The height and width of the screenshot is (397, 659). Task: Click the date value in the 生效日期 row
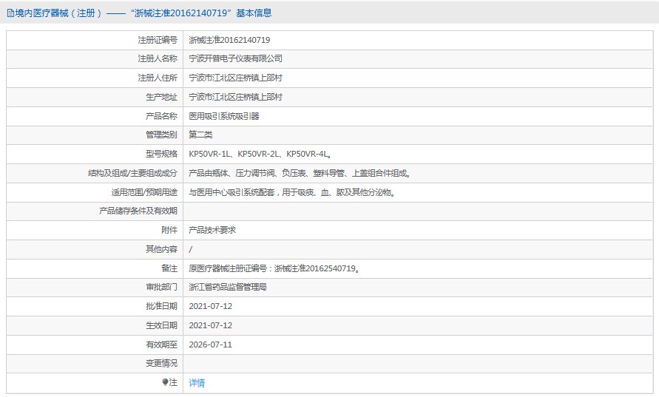(x=211, y=325)
